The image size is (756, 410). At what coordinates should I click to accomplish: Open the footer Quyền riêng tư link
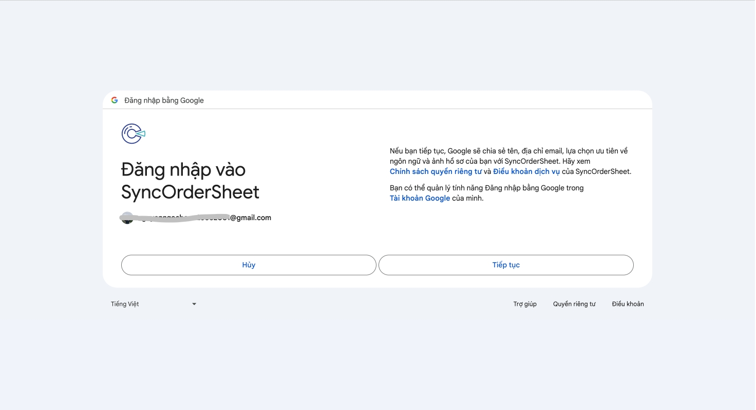click(x=574, y=304)
